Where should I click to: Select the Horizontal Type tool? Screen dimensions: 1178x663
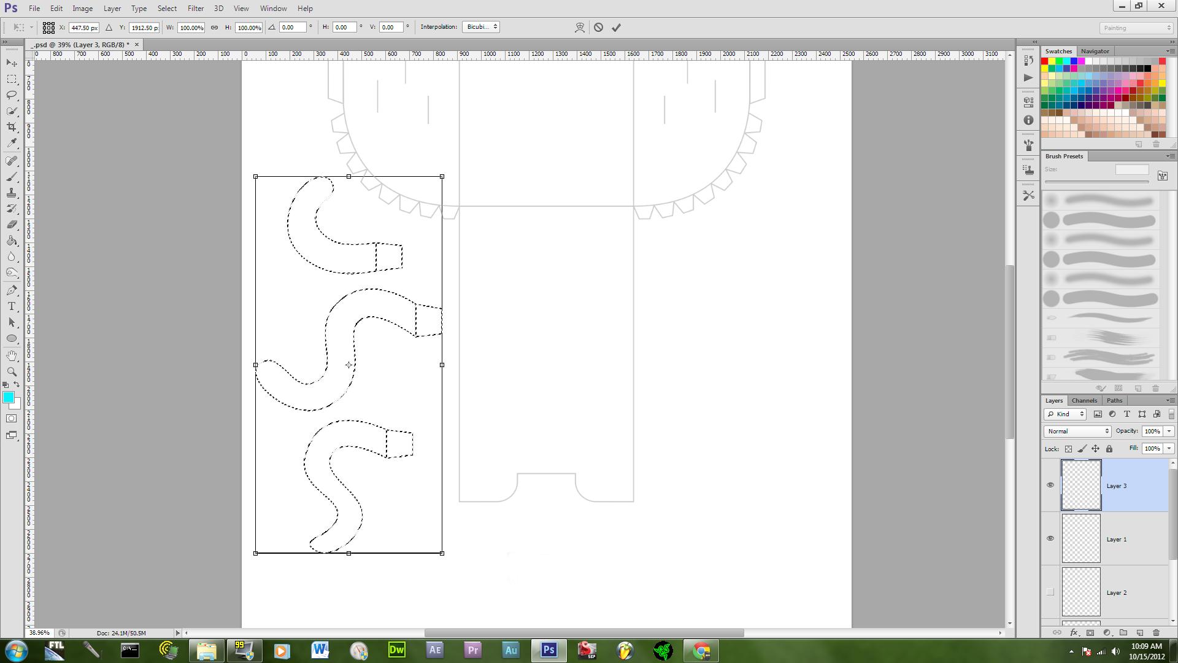[12, 306]
